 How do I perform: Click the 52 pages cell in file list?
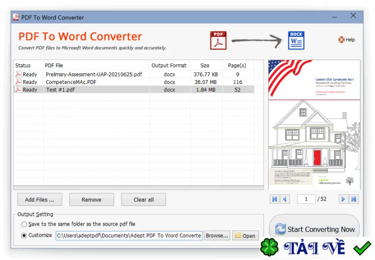coord(238,90)
